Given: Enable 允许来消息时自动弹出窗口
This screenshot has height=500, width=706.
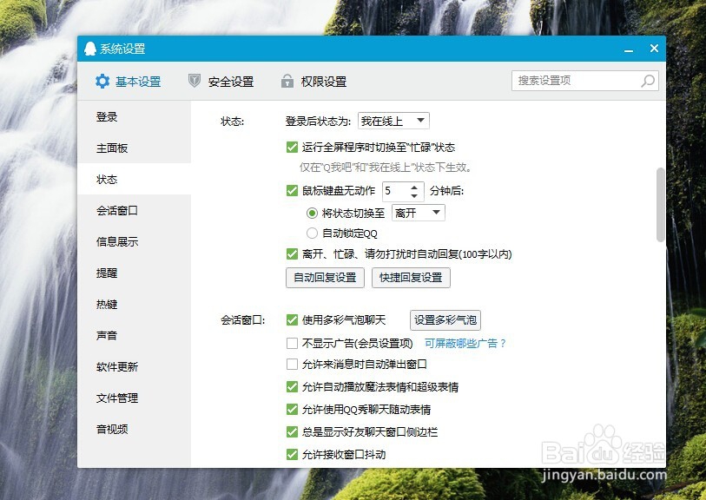Looking at the screenshot, I should tap(293, 365).
